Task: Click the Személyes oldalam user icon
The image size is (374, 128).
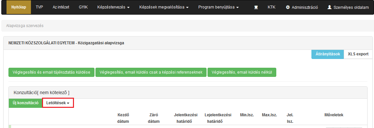Action: [329, 7]
